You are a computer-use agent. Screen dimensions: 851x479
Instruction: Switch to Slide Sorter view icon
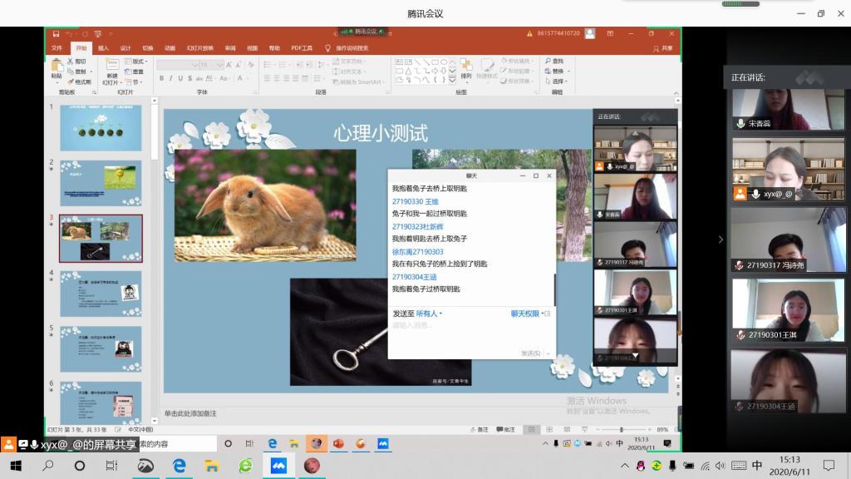pyautogui.click(x=549, y=430)
